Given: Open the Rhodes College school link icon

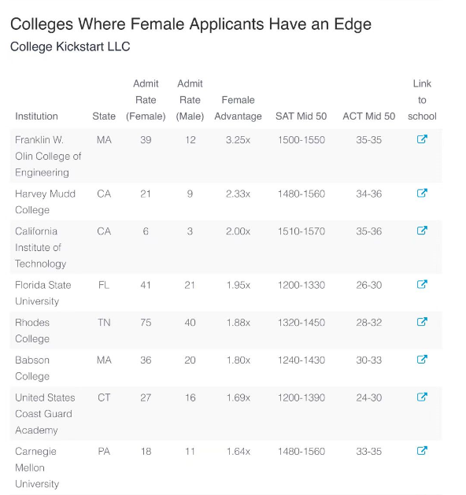Looking at the screenshot, I should 422,322.
